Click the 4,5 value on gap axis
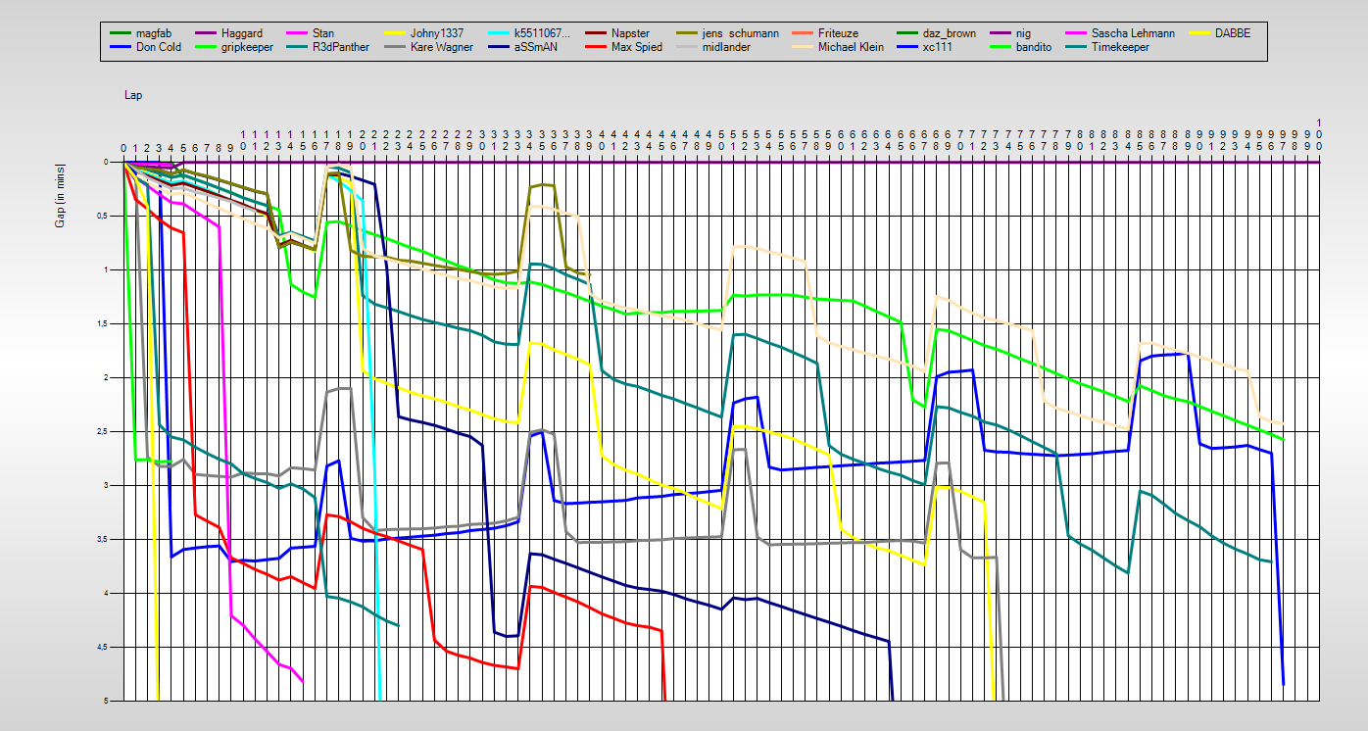The width and height of the screenshot is (1368, 731). (103, 647)
